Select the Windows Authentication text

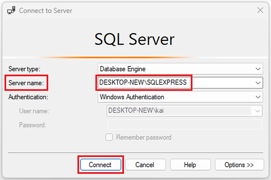click(x=132, y=97)
